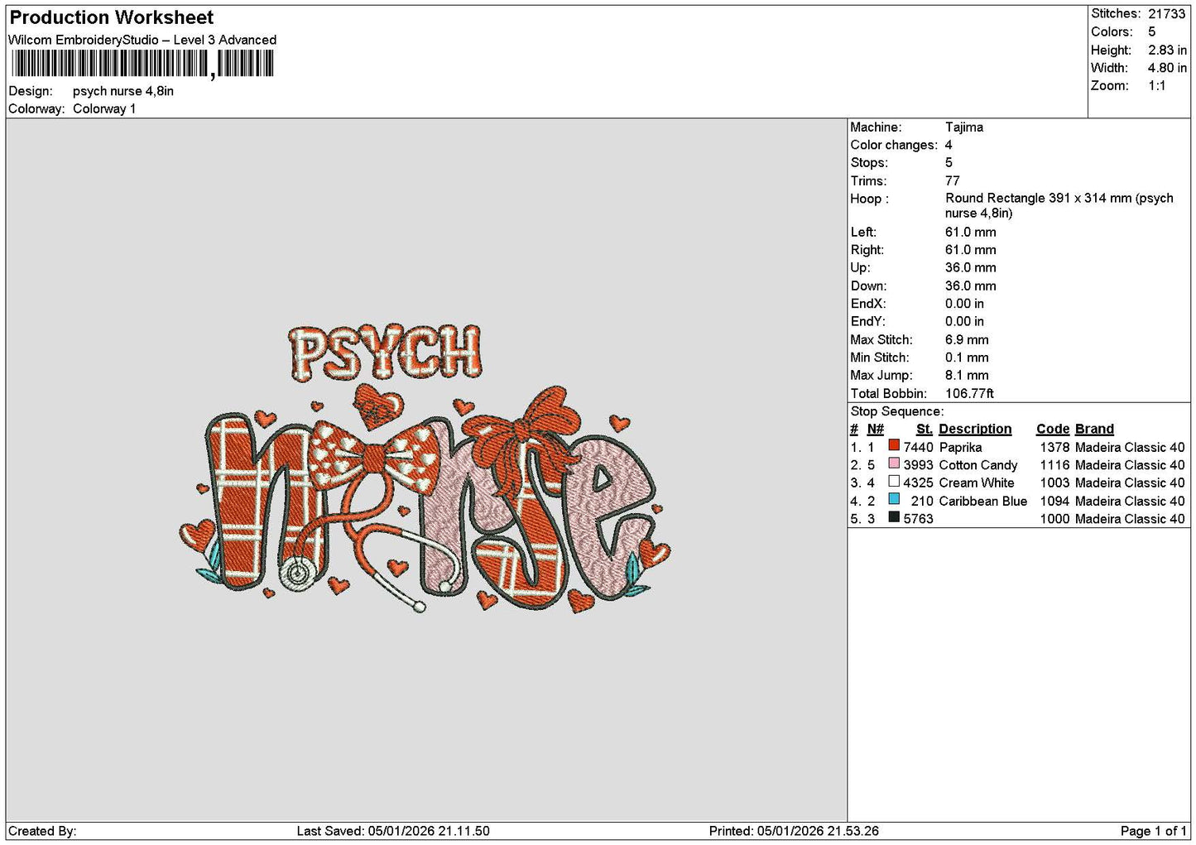1196x845 pixels.
Task: Select the 'Page 1 of 1' footer text
Action: pos(1153,831)
